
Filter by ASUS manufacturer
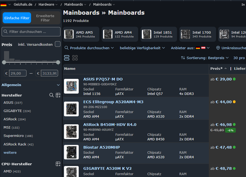pyautogui.click(x=13, y=103)
